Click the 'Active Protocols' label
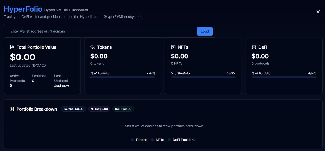 coord(17,78)
